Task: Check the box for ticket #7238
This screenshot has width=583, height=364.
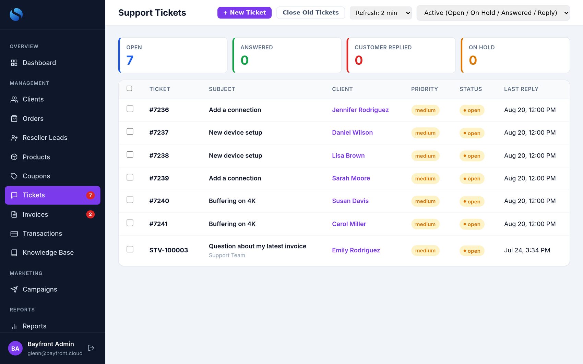Action: [130, 154]
